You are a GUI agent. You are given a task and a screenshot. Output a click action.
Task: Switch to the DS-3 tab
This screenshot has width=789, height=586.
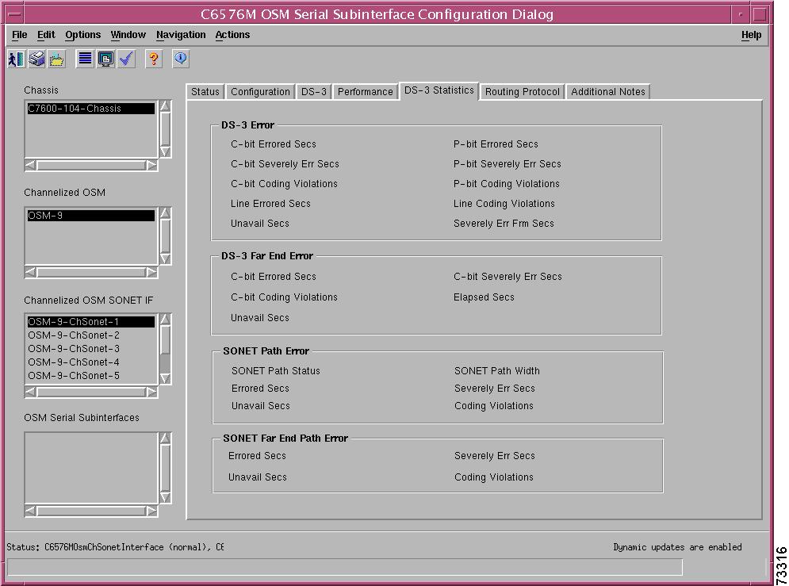(314, 91)
